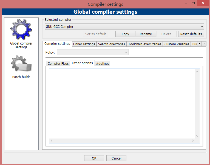Screen dimensions: 210x165
Task: Select the Other options sub-tab
Action: pos(82,63)
